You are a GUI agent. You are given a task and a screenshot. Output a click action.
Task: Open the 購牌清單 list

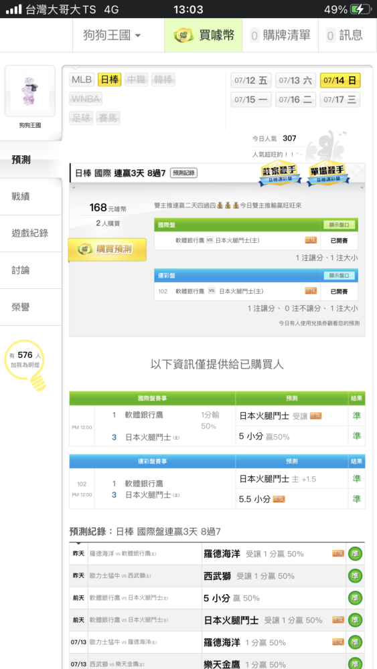280,35
